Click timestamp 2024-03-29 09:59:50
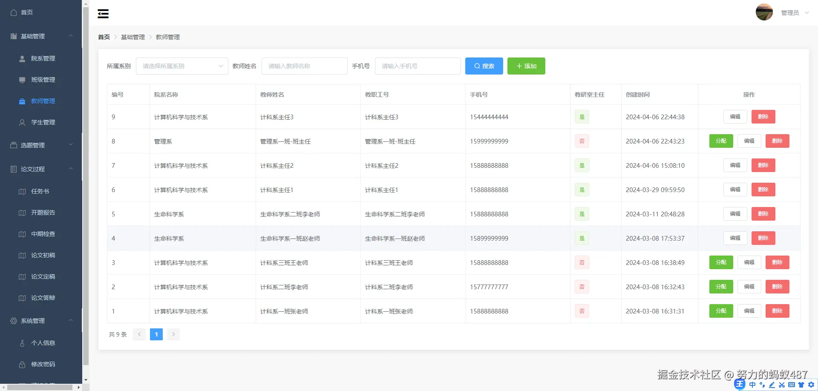818x391 pixels. click(x=655, y=190)
